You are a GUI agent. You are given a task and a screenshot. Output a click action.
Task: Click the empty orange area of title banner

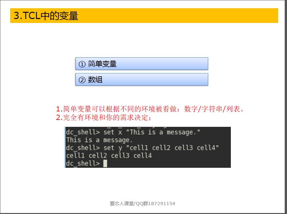(x=178, y=15)
